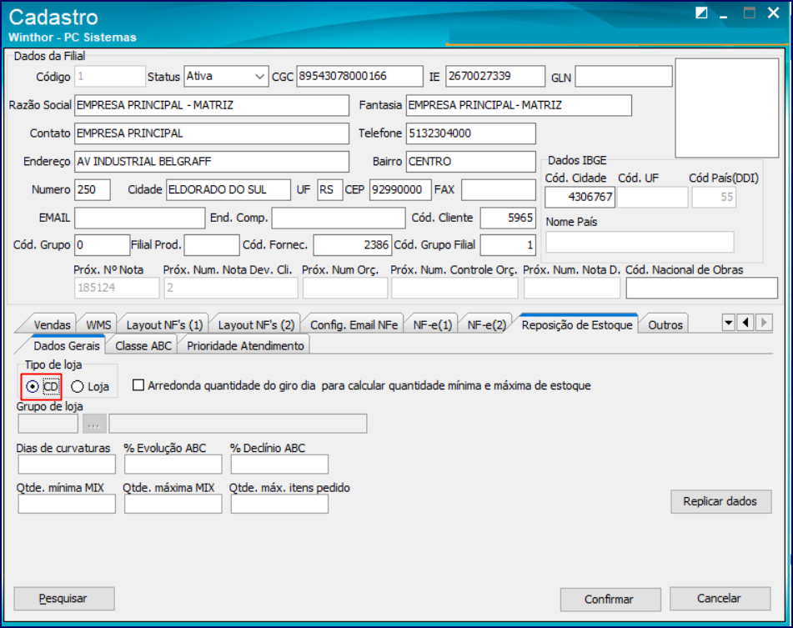Click the Cancelar button
Image resolution: width=793 pixels, height=628 pixels.
pos(720,599)
